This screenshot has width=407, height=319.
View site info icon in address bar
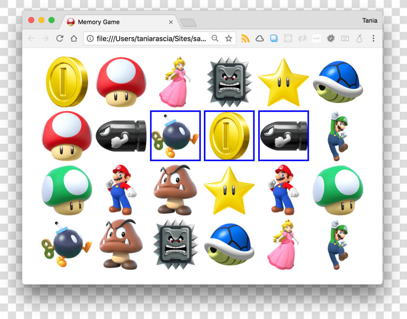[x=90, y=39]
